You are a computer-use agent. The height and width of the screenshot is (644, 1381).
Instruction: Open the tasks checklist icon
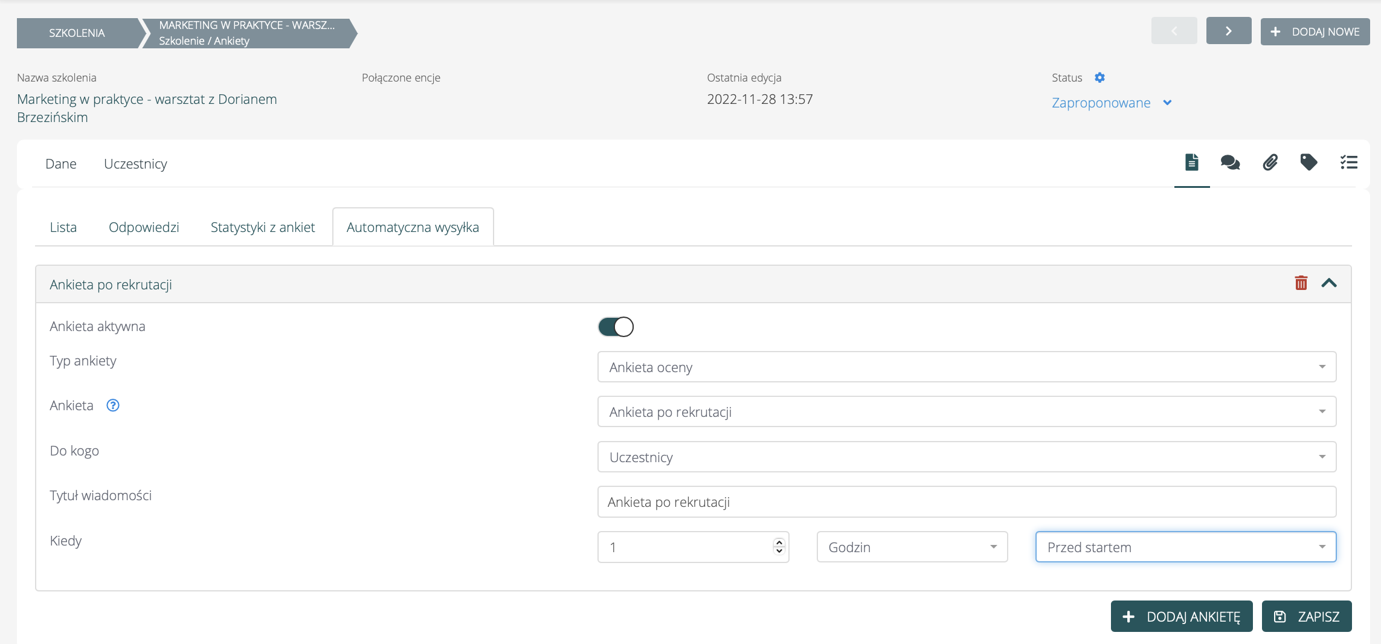[x=1348, y=163]
